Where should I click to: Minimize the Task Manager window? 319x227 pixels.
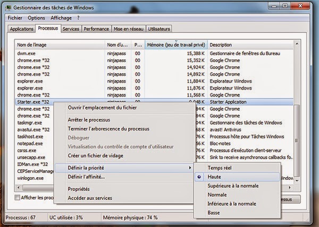point(274,6)
